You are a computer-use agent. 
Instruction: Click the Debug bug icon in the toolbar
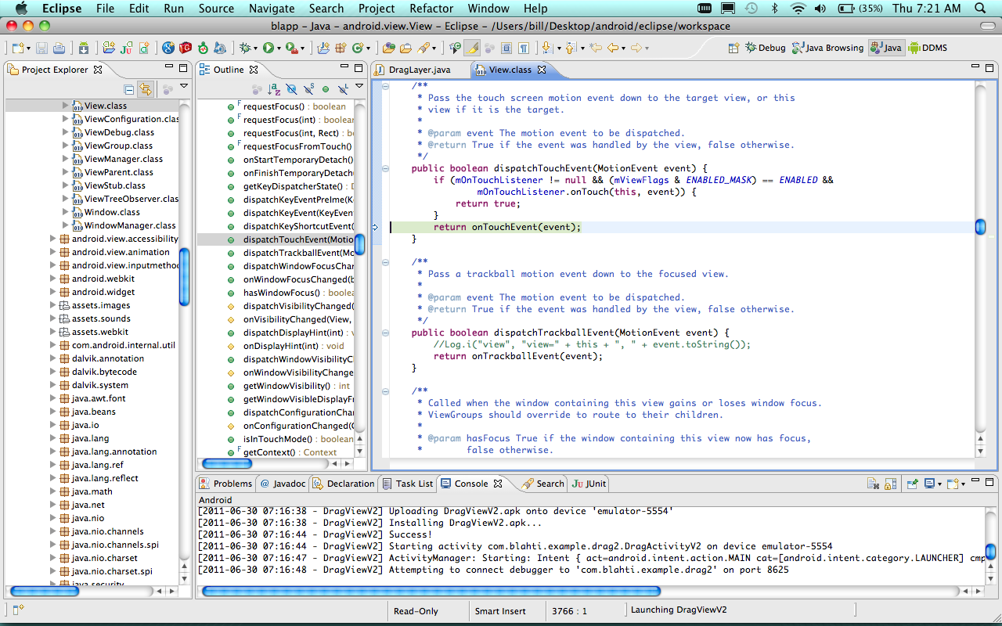point(245,49)
